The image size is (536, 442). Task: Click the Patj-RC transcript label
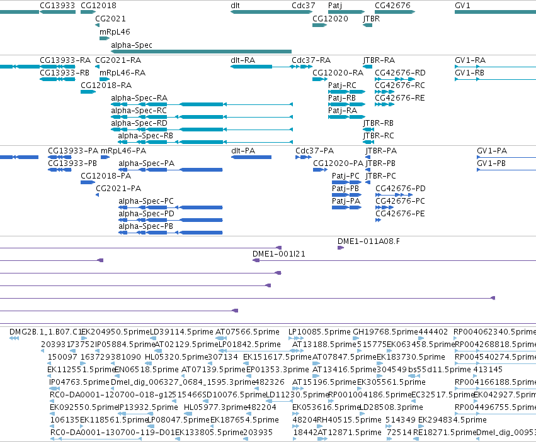point(342,86)
